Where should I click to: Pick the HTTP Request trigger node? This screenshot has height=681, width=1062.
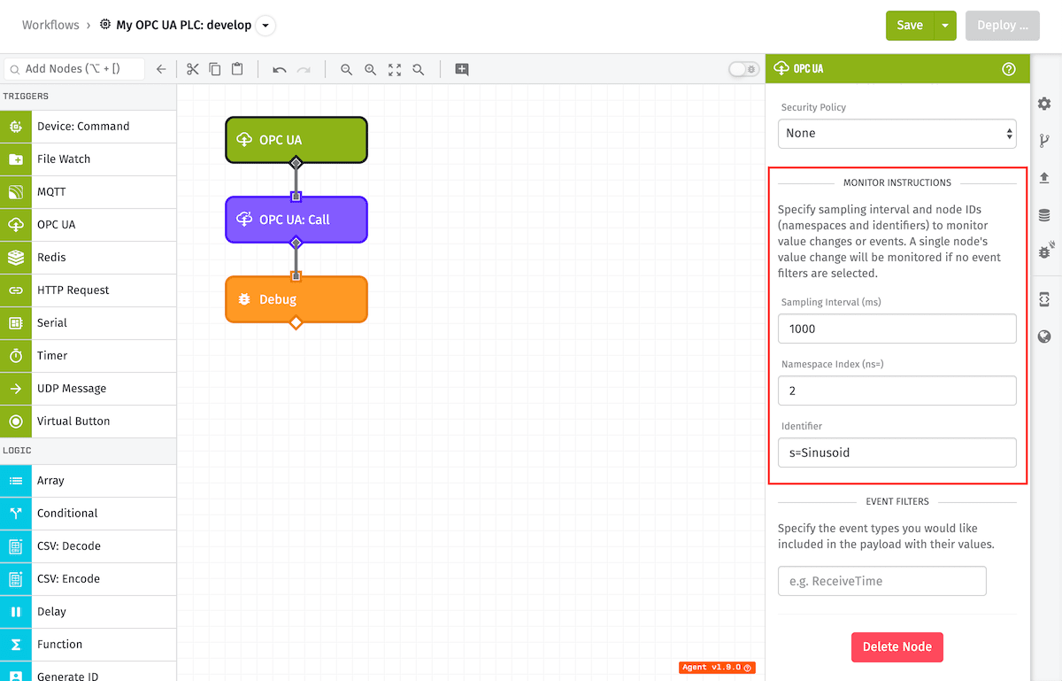88,290
